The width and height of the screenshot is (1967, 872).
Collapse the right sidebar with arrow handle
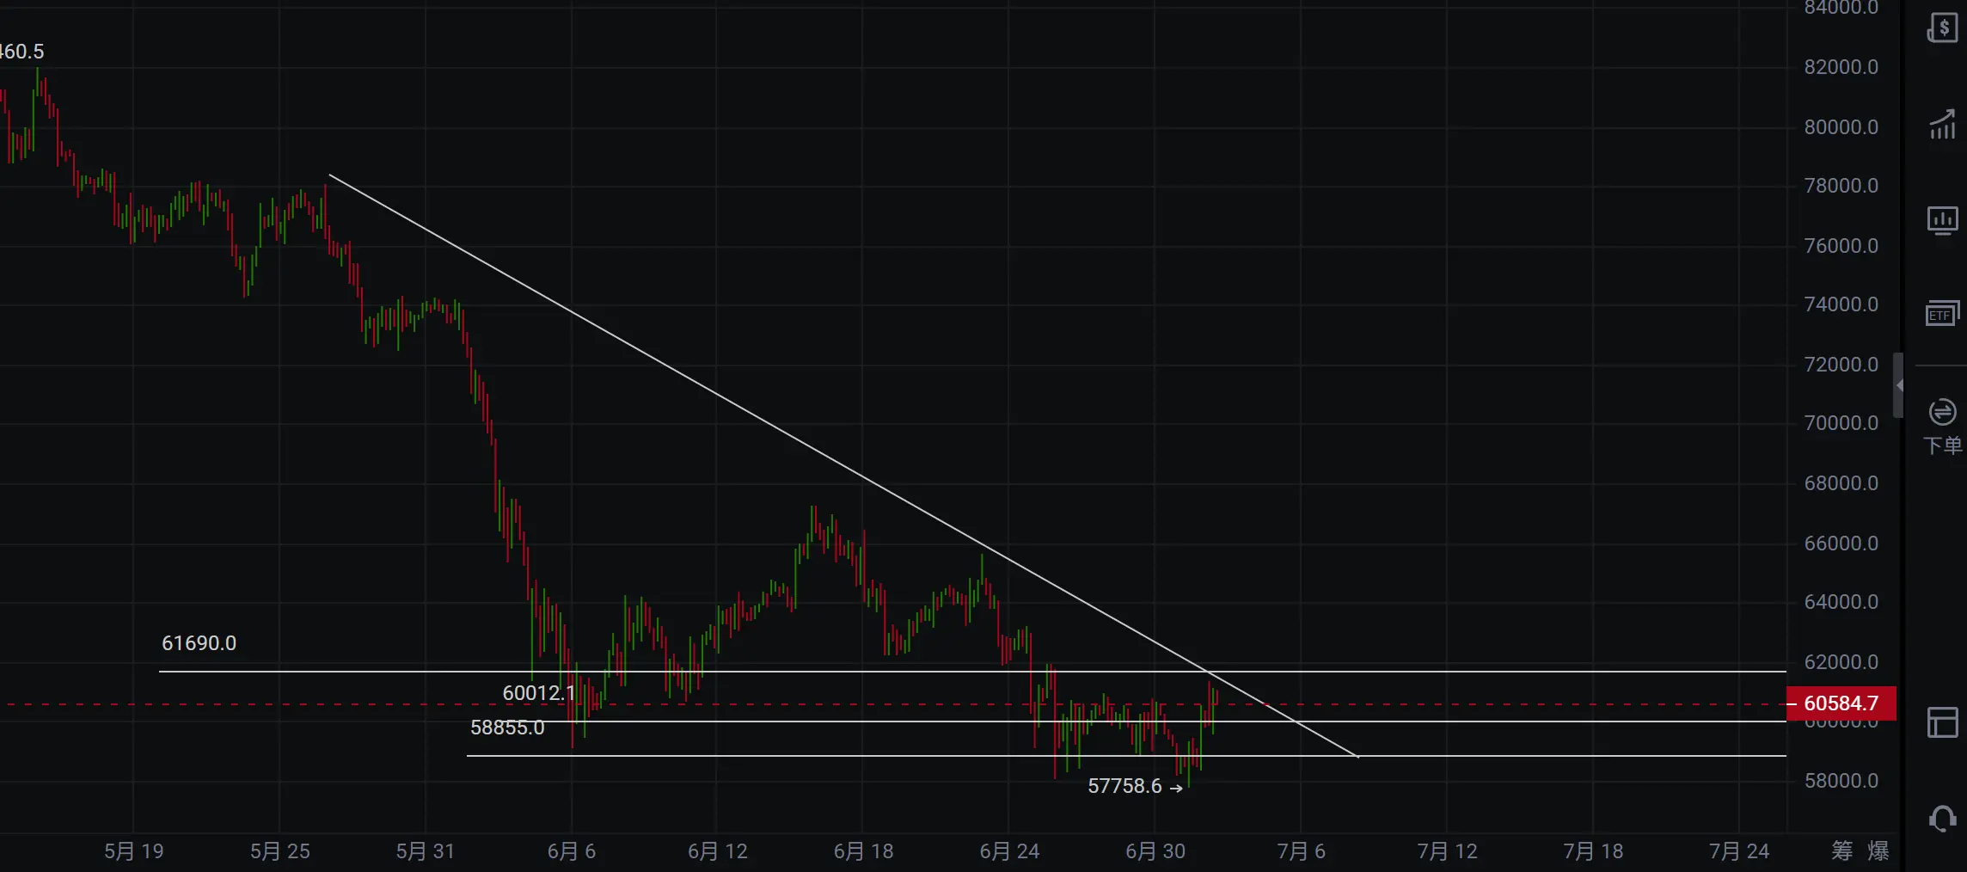pyautogui.click(x=1899, y=385)
